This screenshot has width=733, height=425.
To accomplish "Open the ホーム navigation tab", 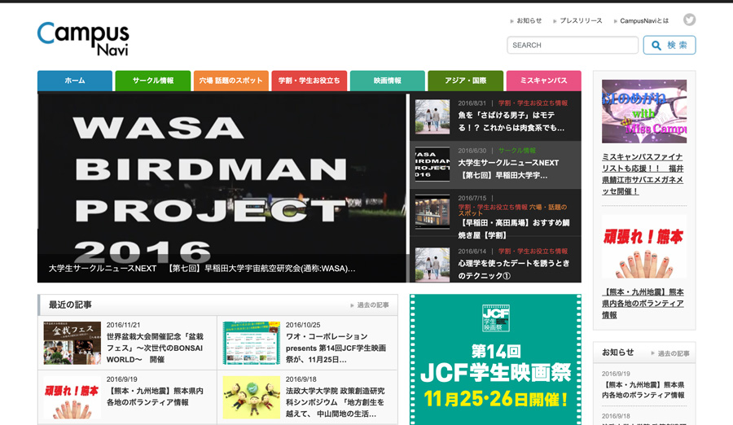I will pos(75,81).
